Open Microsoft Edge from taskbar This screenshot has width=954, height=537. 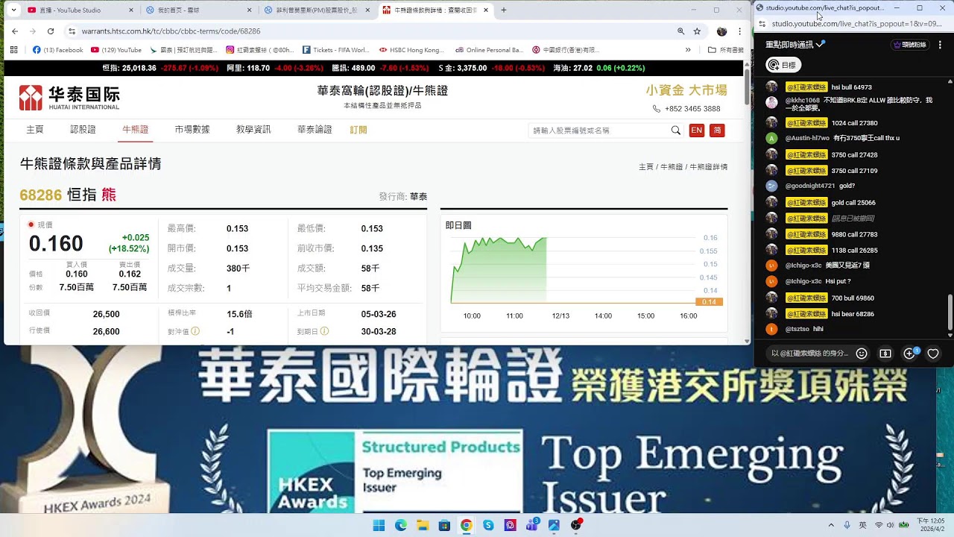(400, 525)
